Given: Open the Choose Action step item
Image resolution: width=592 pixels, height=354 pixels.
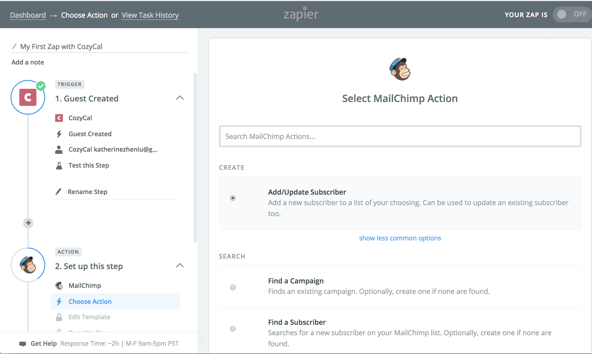Looking at the screenshot, I should 90,301.
